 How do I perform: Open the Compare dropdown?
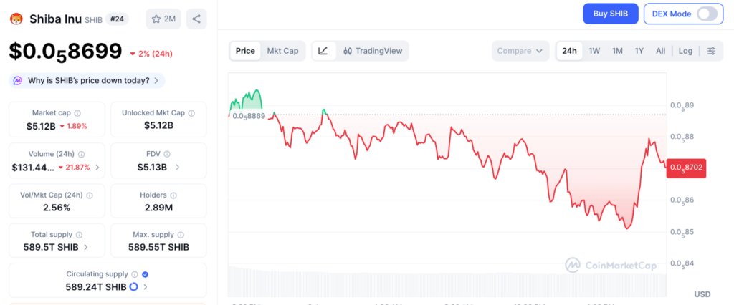click(520, 51)
